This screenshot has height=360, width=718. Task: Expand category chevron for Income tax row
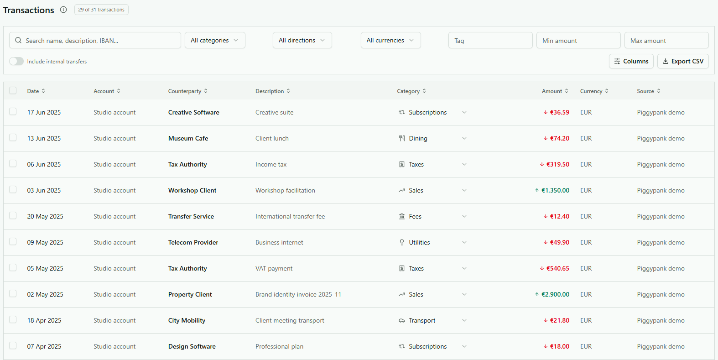[x=464, y=164]
